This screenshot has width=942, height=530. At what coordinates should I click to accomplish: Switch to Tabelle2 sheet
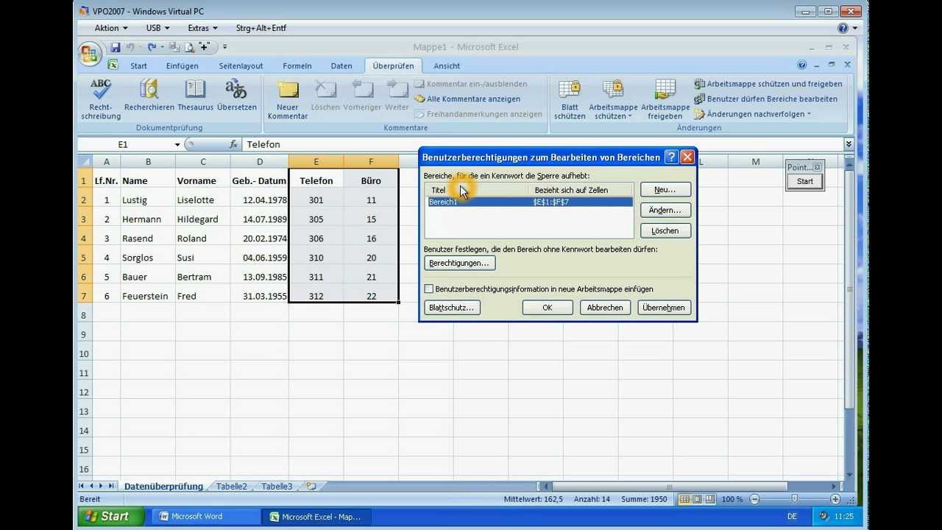232,487
